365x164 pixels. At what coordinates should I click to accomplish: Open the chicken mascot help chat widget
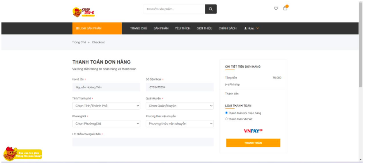[x=23, y=154]
